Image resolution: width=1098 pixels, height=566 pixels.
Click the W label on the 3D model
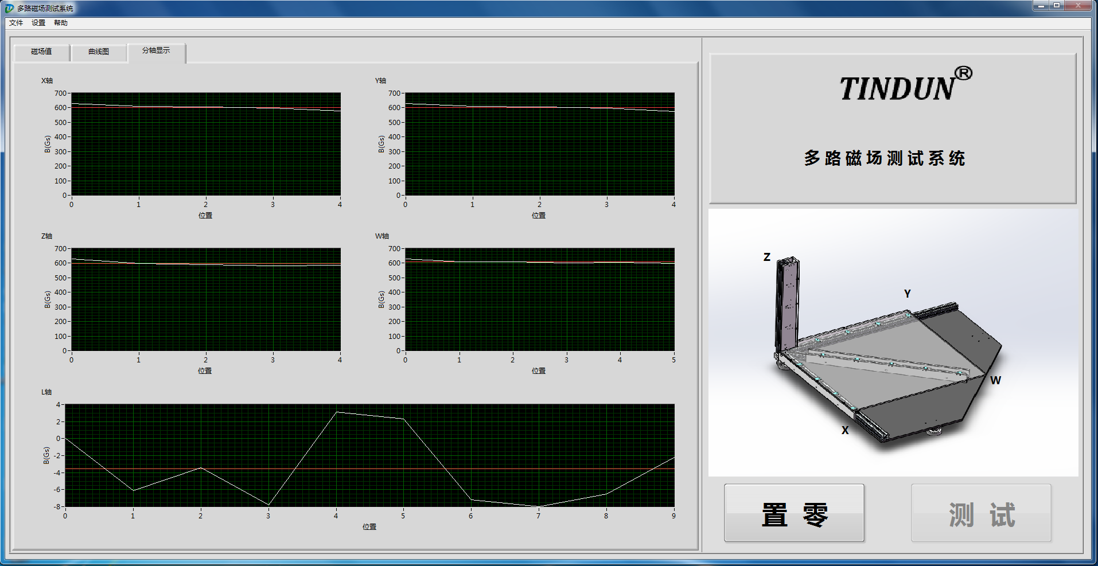(x=995, y=380)
